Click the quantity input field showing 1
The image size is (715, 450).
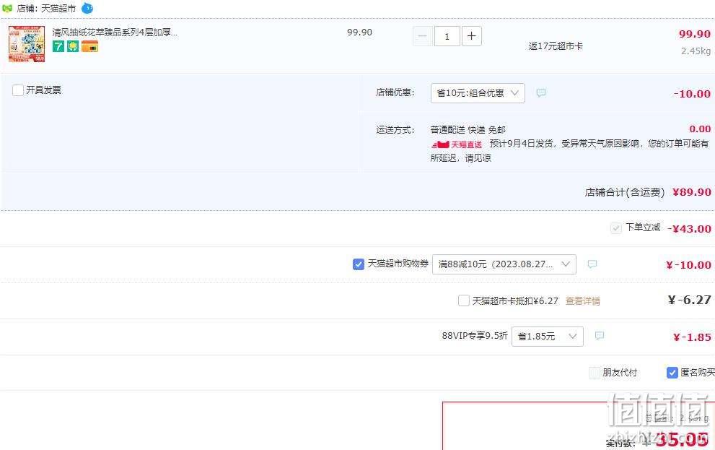click(447, 37)
